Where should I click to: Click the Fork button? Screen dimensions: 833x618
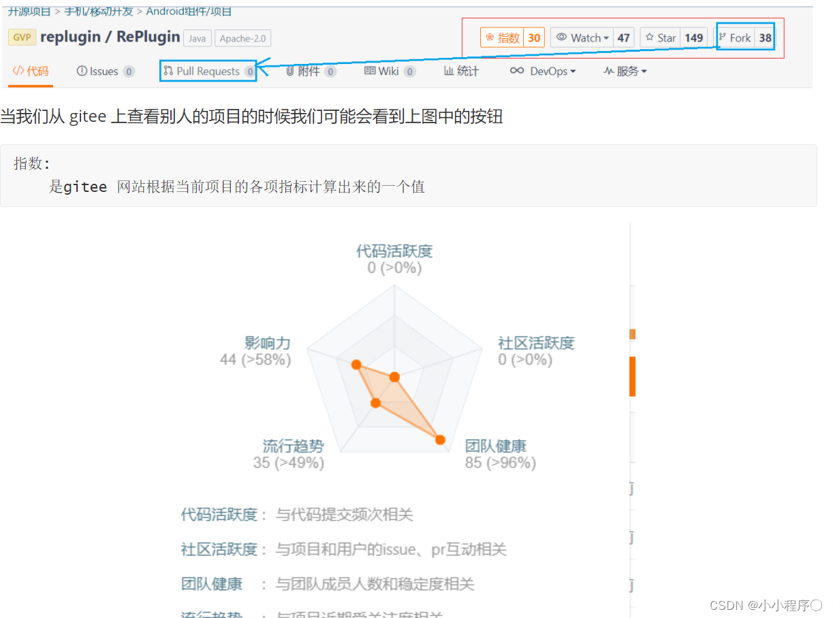735,38
